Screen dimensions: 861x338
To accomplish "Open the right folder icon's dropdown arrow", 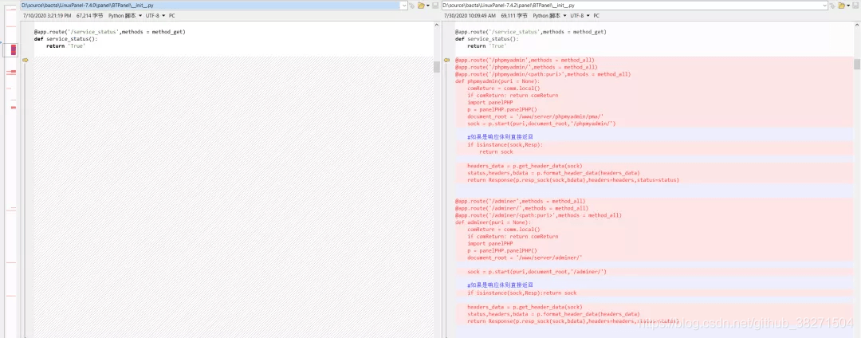I will point(848,6).
